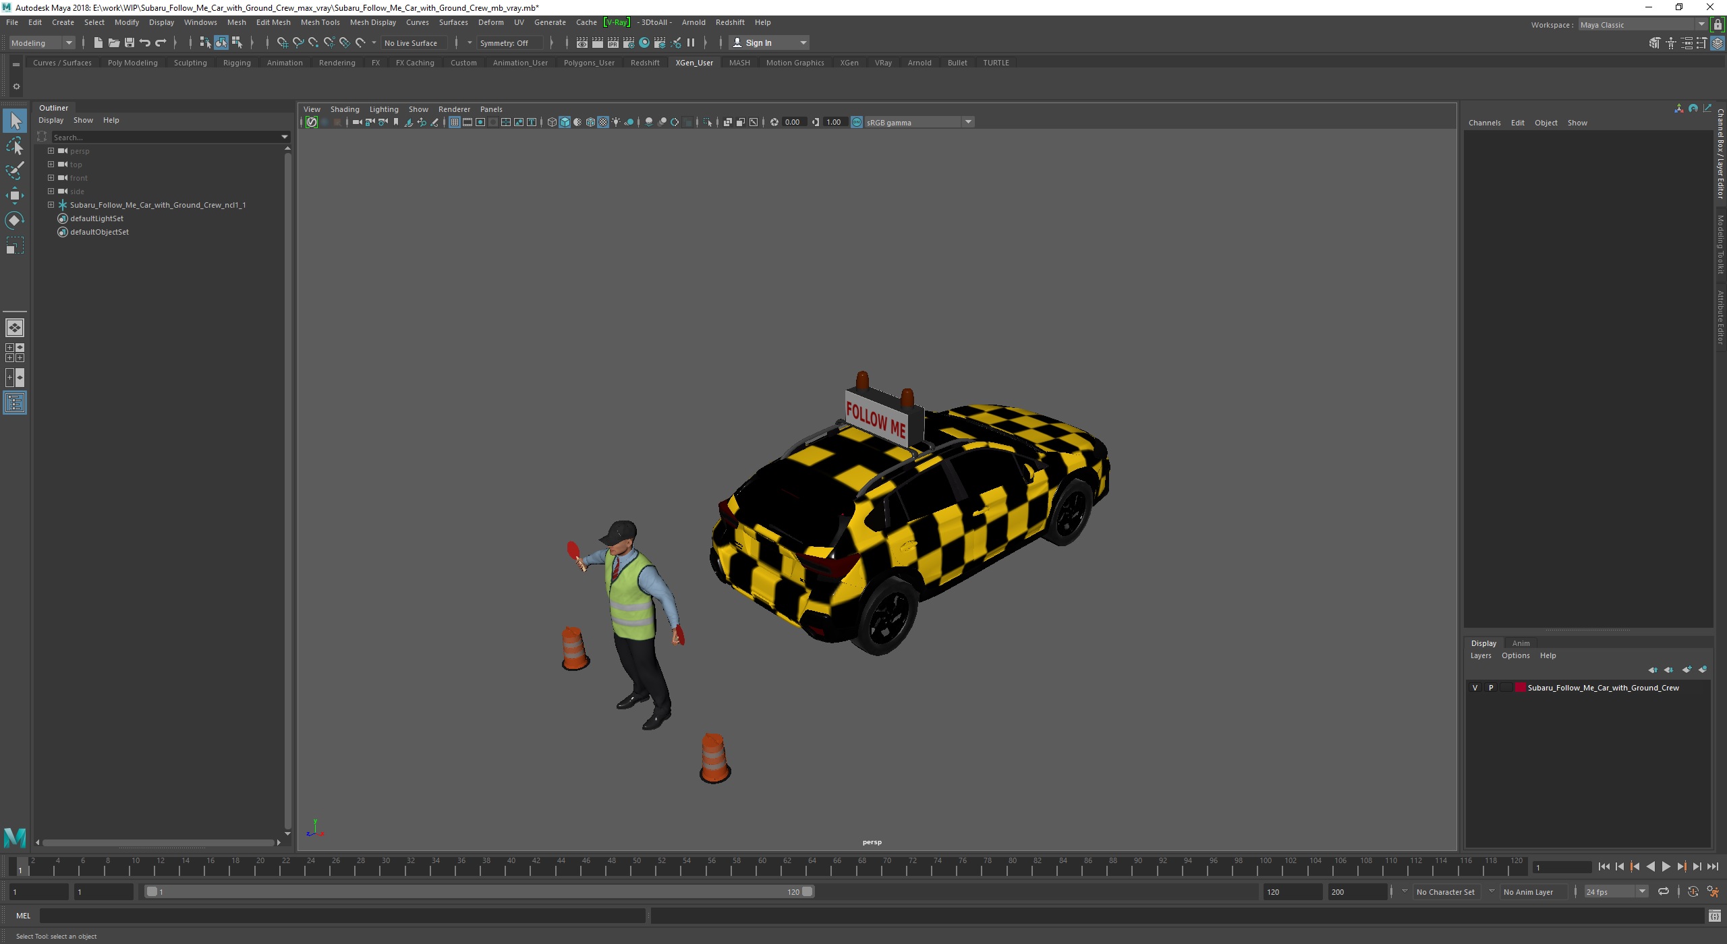
Task: Toggle color management ON button
Action: pyautogui.click(x=857, y=122)
